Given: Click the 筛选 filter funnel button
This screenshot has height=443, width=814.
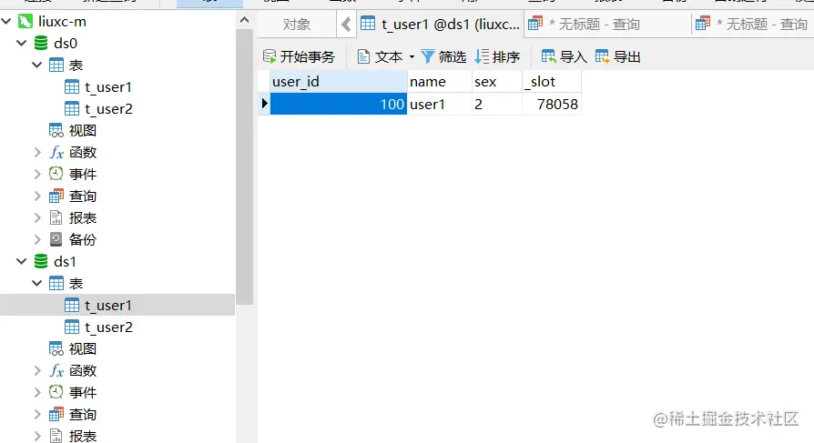Looking at the screenshot, I should pos(443,56).
